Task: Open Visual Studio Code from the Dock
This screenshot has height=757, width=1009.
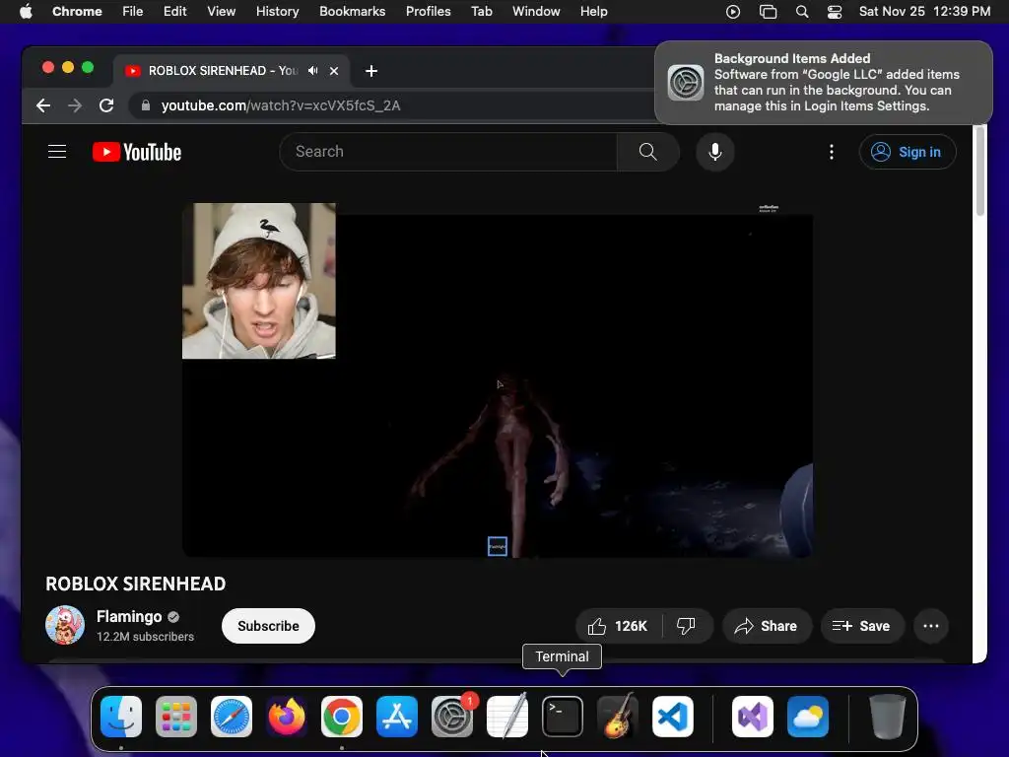Action: pos(673,717)
